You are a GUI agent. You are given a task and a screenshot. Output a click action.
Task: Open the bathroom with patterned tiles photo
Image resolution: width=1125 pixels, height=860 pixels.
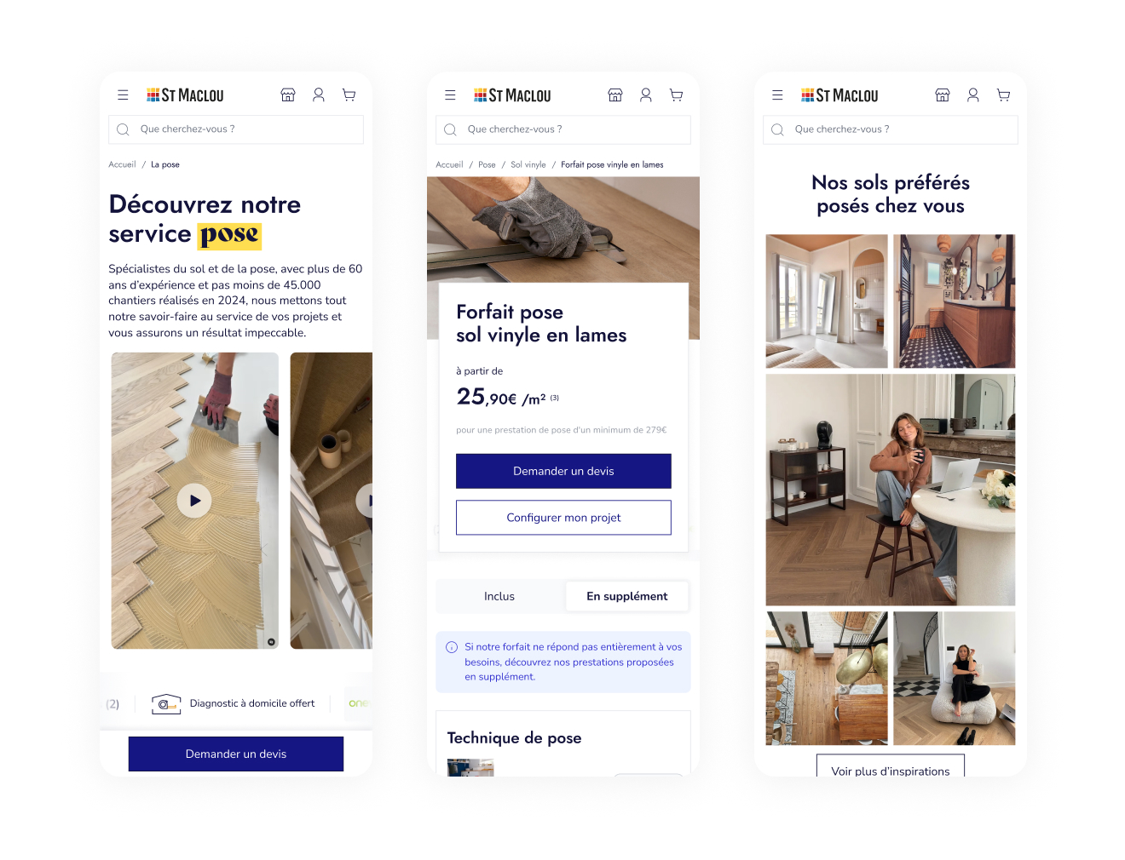point(955,301)
